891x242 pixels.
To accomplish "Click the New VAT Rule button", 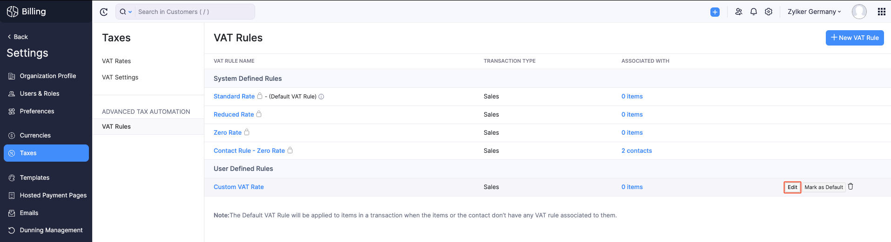I will coord(854,38).
